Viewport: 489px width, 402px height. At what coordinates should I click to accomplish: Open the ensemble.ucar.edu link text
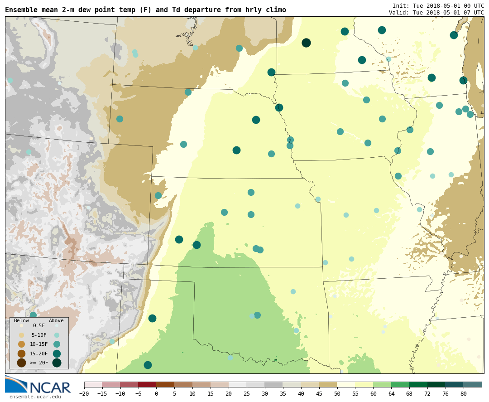click(x=35, y=397)
